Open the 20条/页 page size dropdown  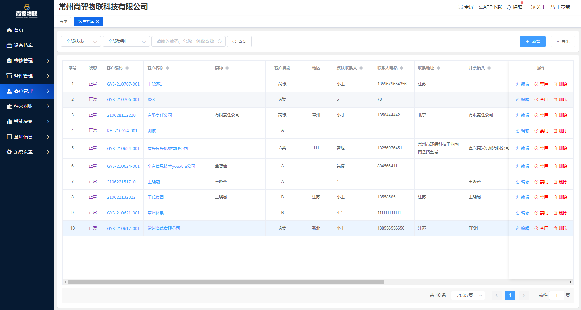tap(468, 295)
